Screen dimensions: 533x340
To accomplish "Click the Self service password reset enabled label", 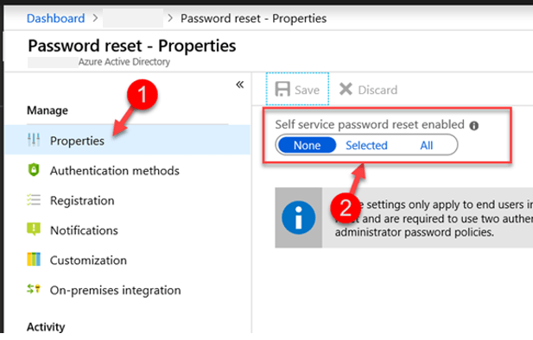I will (370, 124).
